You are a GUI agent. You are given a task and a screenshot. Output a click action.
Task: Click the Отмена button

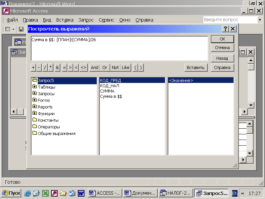click(x=222, y=48)
